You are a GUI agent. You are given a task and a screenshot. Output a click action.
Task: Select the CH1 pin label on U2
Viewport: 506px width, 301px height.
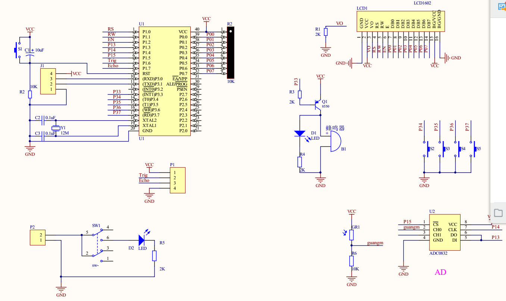[x=437, y=235]
